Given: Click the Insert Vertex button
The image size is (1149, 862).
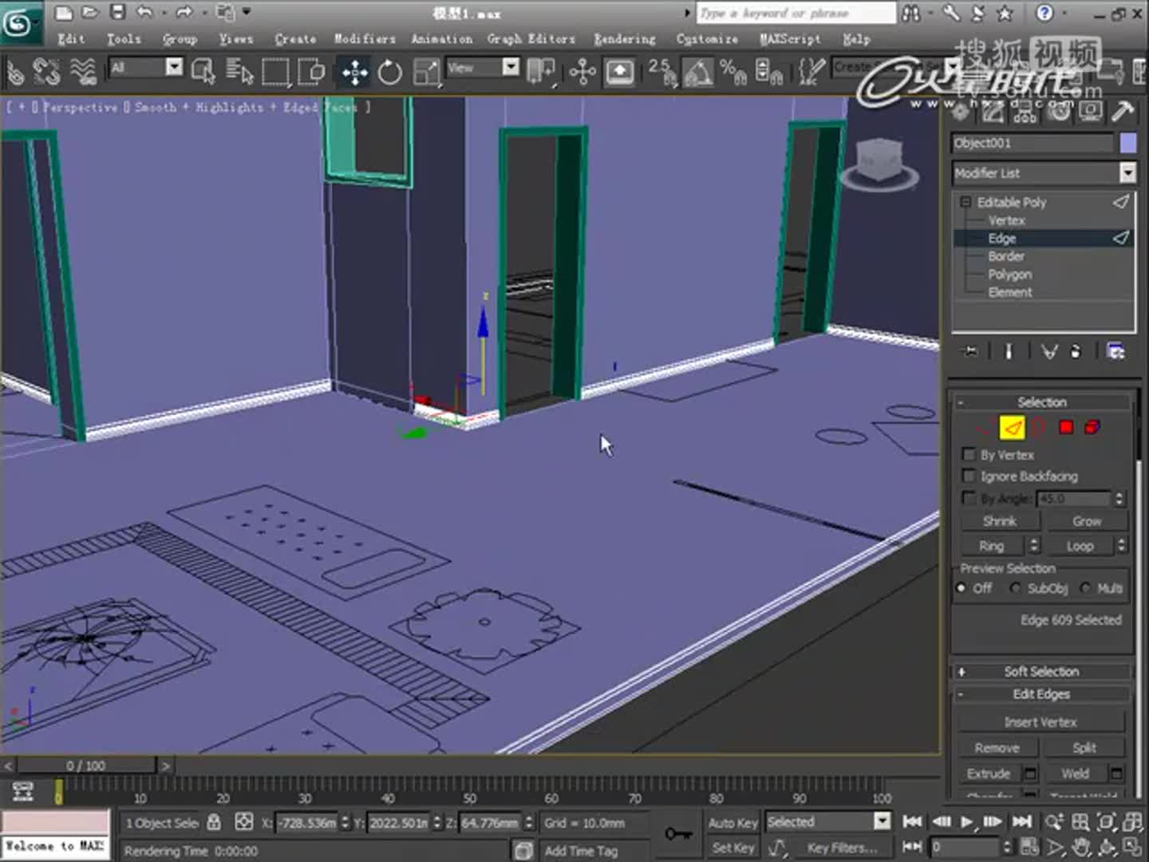Looking at the screenshot, I should (x=1041, y=722).
